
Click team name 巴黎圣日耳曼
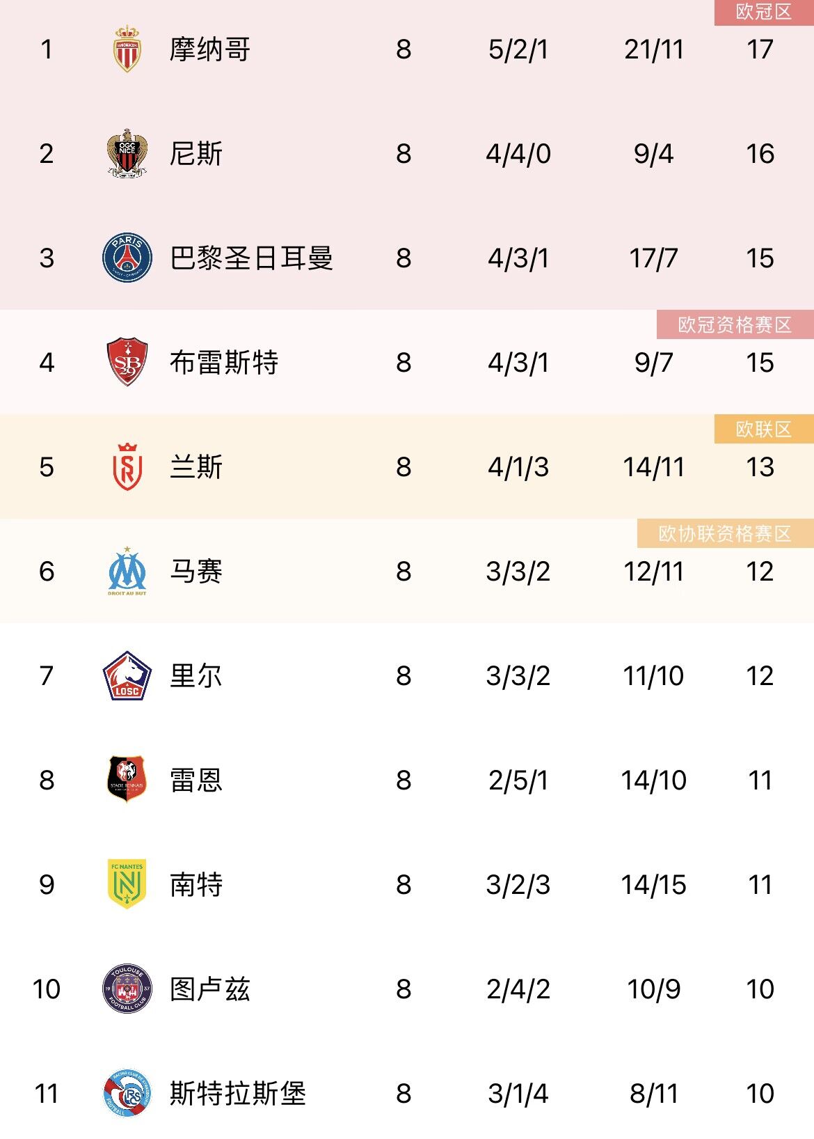pos(252,258)
